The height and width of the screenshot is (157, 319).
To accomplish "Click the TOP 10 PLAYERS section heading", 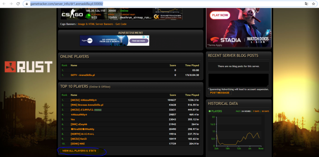I will 74,86.
